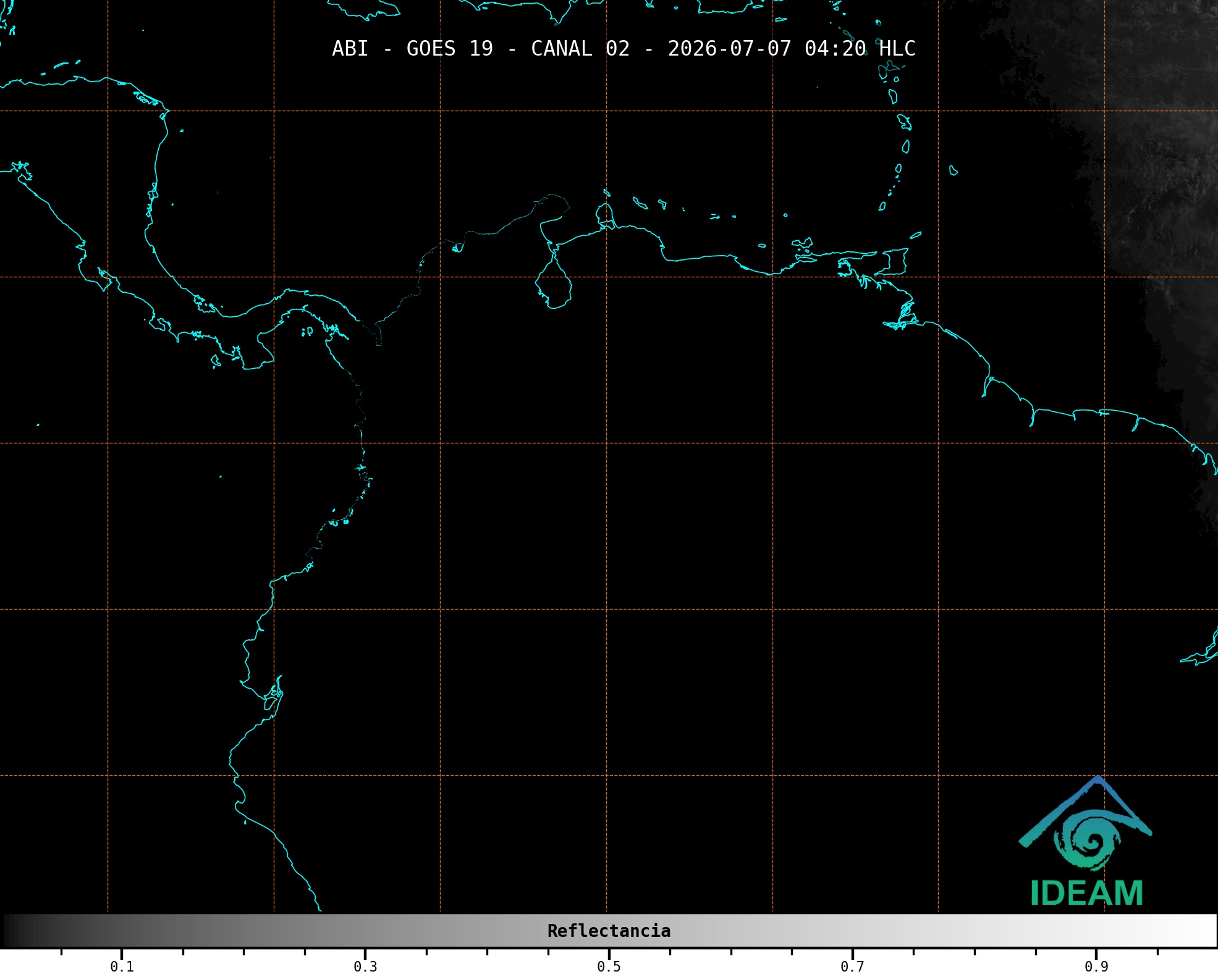Click the CANAL 02 text in the title
The image size is (1218, 974).
pyautogui.click(x=580, y=49)
